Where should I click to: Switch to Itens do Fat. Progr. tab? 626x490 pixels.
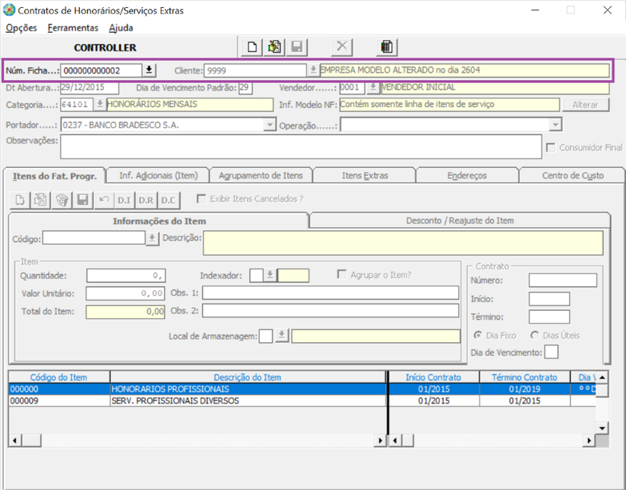point(54,176)
